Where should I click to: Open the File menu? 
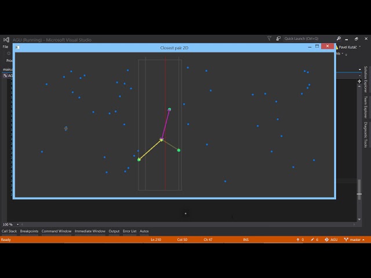tap(5, 47)
